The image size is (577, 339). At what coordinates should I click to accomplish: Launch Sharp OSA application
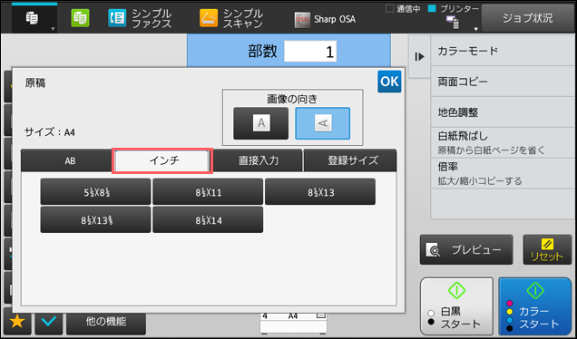325,19
